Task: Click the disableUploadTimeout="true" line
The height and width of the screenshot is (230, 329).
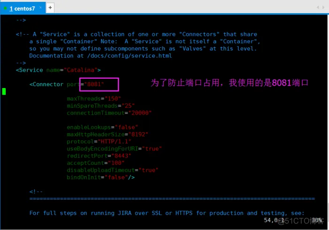Action: 112,170
